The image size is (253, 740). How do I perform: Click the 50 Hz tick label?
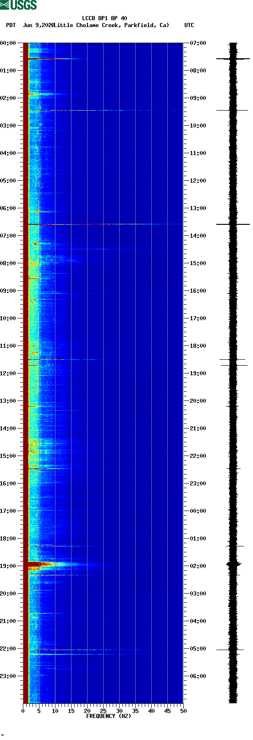coord(183,711)
